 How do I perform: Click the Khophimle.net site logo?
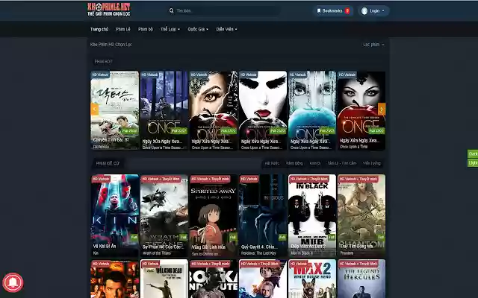coord(109,10)
